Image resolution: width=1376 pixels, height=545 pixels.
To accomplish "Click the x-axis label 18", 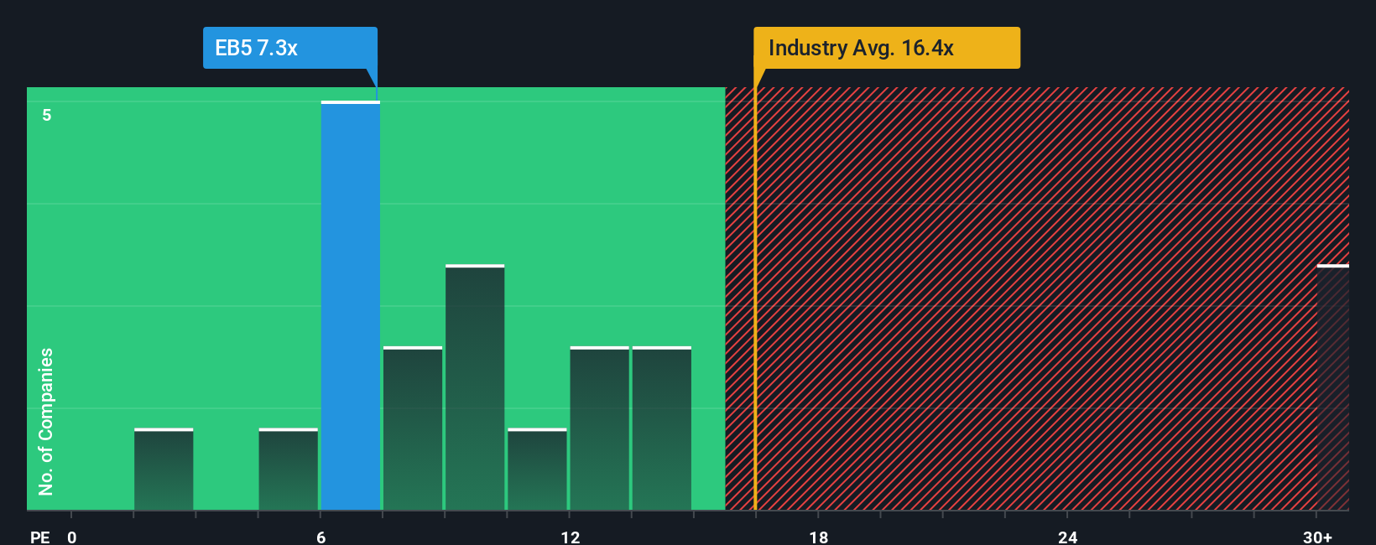I will (x=819, y=537).
